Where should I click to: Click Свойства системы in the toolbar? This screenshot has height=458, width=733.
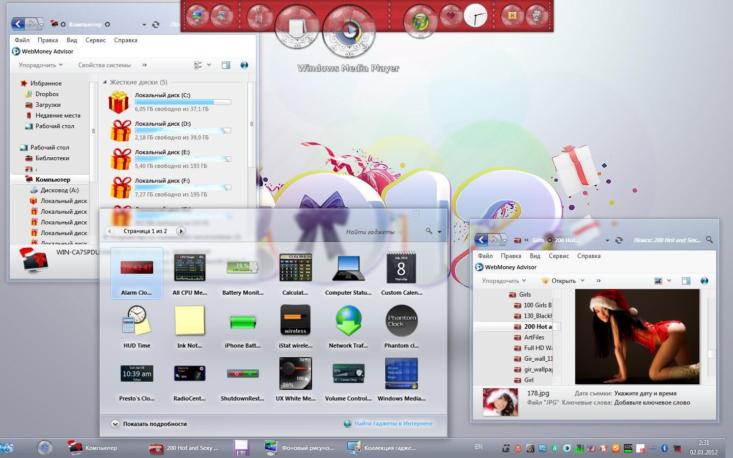pyautogui.click(x=104, y=65)
